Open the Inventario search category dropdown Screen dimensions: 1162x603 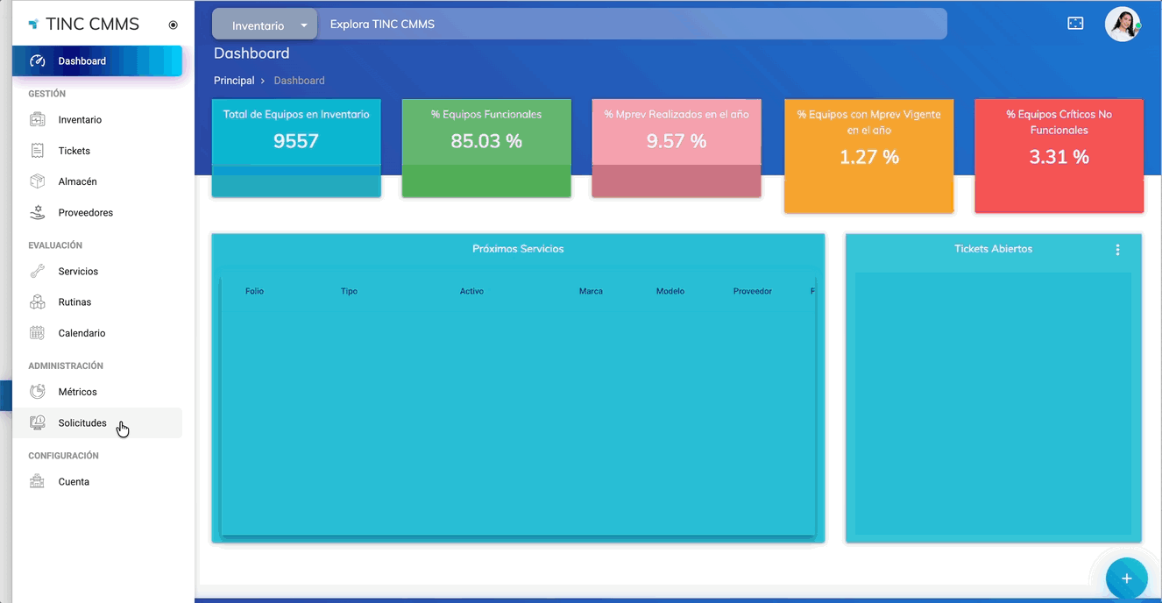(x=265, y=25)
